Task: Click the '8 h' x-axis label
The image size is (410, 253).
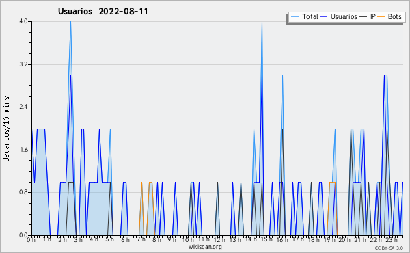Action: [x=156, y=240]
